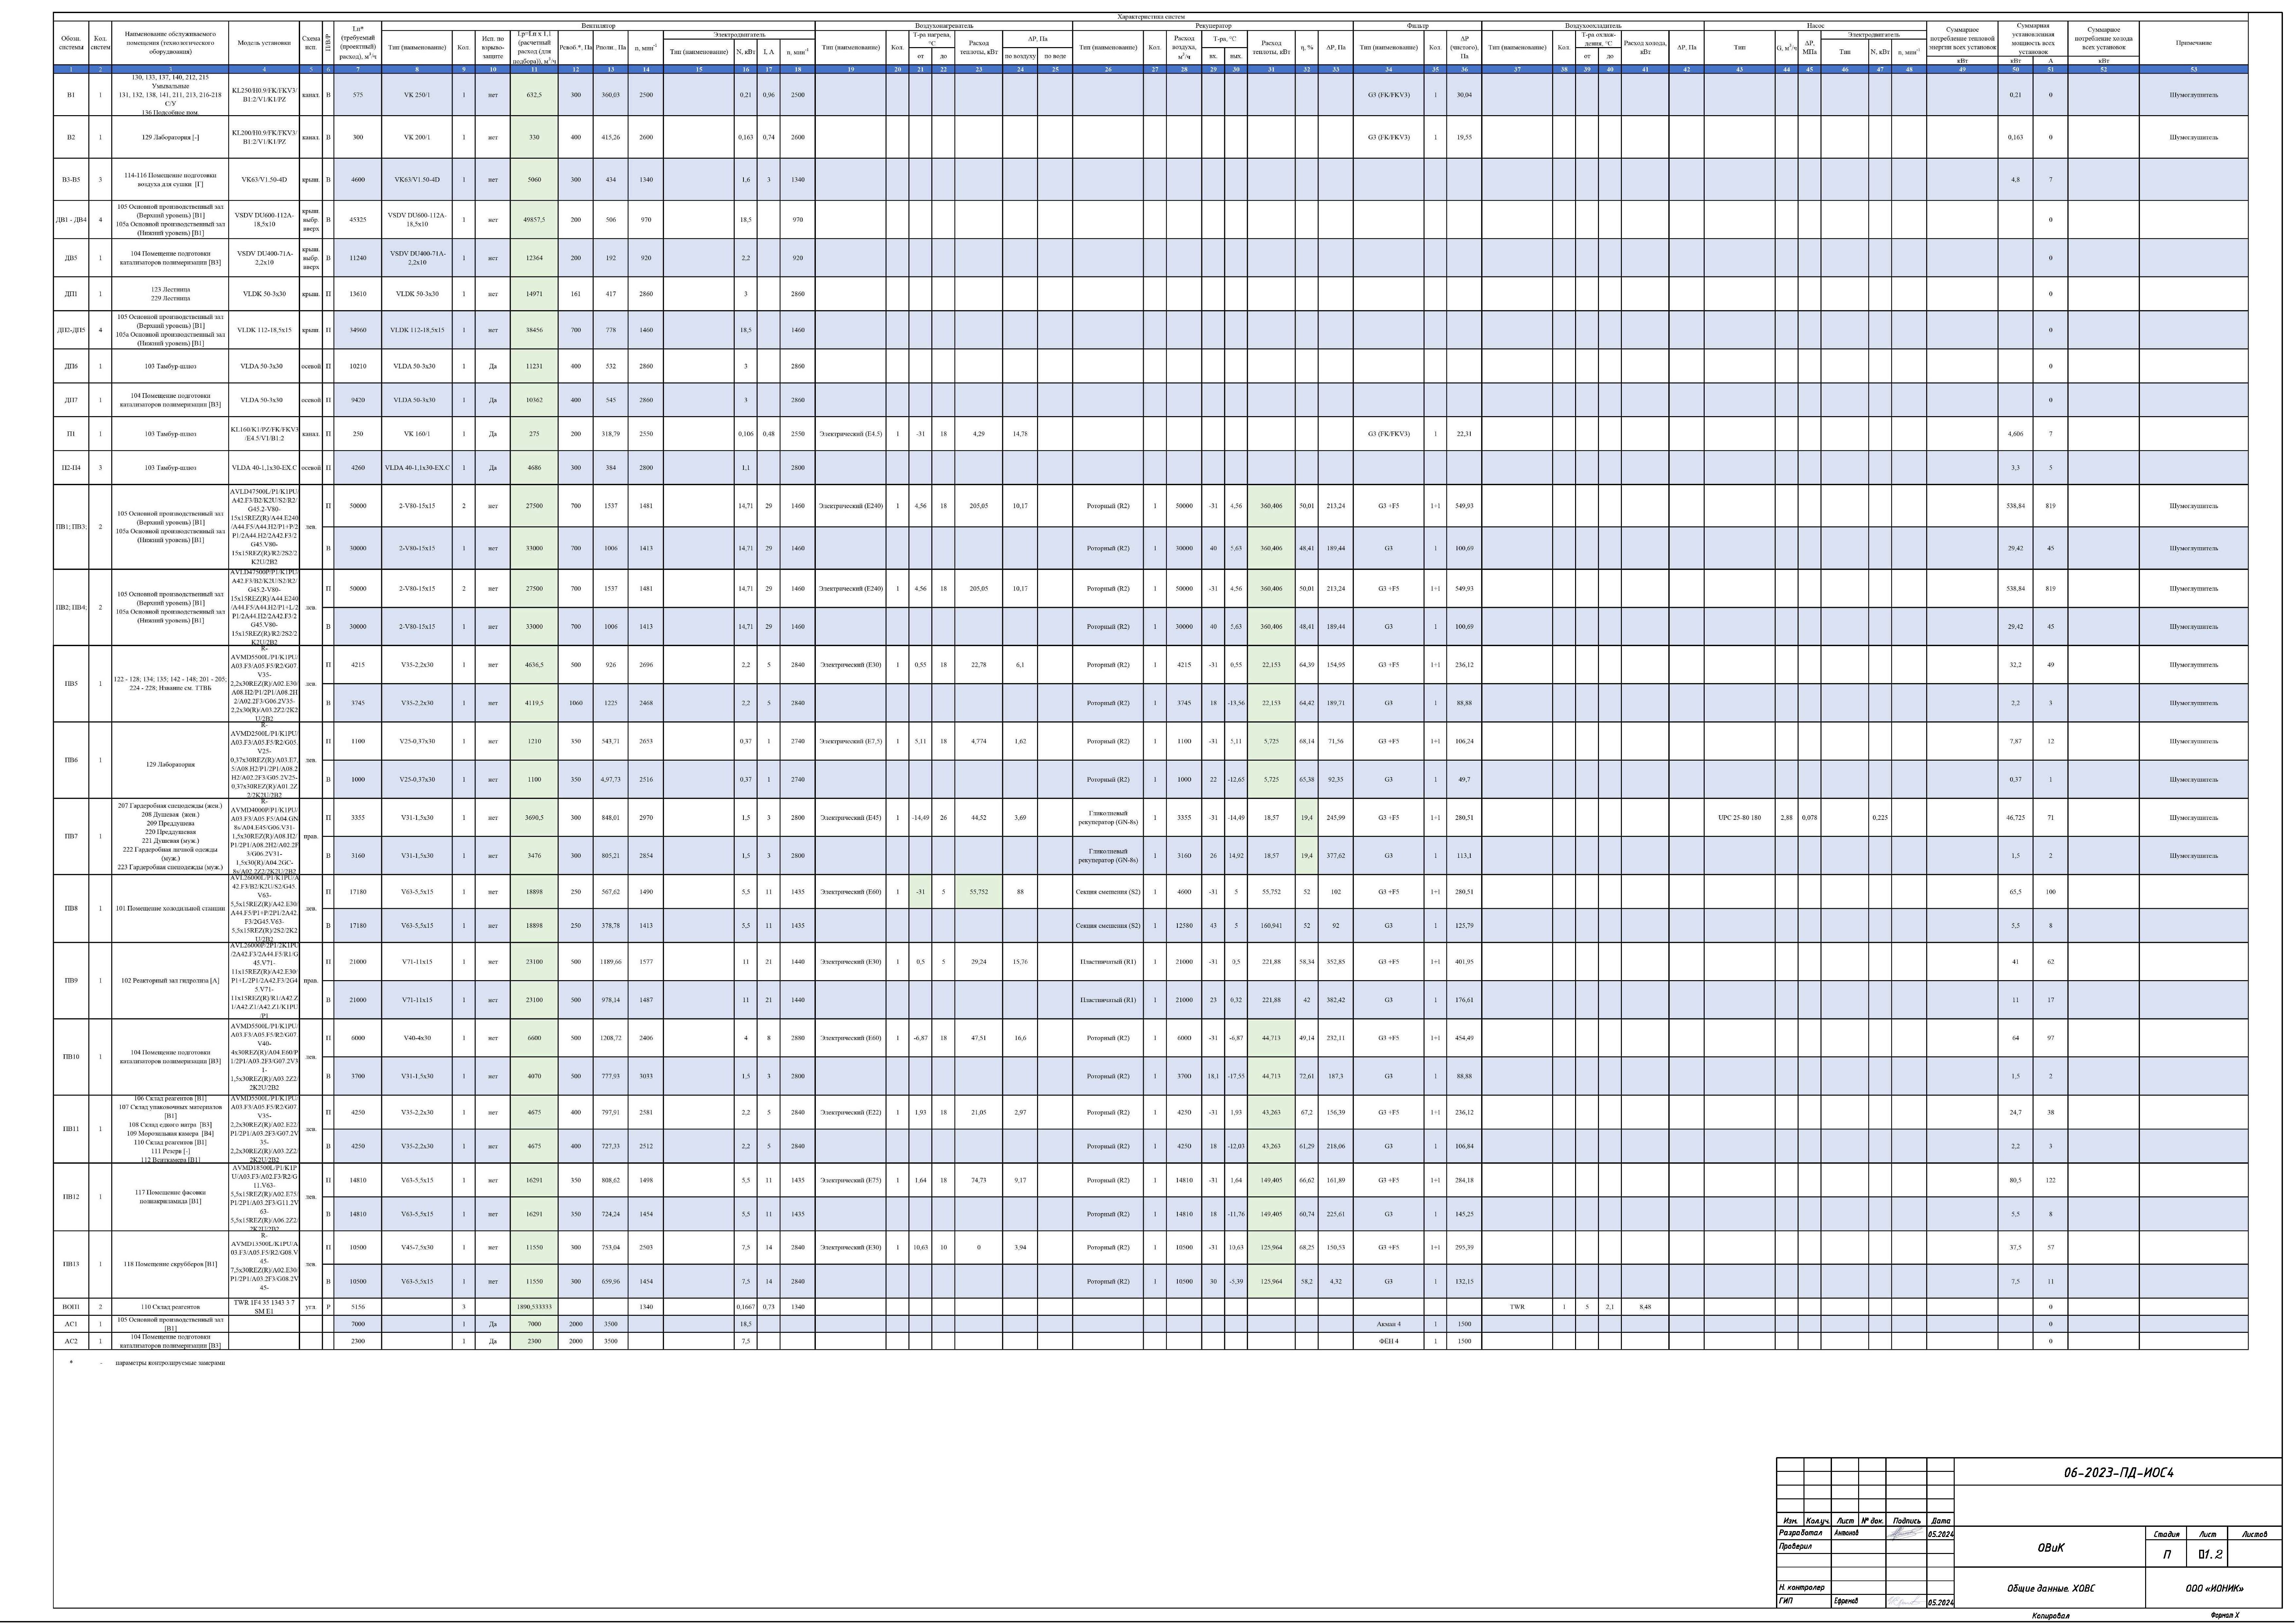Screen dimensions: 2296x1623
Task: Click the system designation cell "В3-В5"
Action: click(71, 180)
